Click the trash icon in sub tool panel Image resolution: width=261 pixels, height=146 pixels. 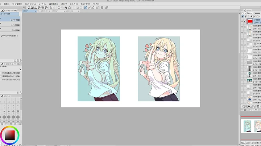(21, 61)
